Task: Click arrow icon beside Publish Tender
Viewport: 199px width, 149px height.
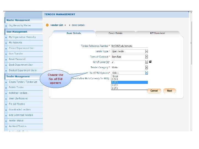Action: [x=6, y=88]
